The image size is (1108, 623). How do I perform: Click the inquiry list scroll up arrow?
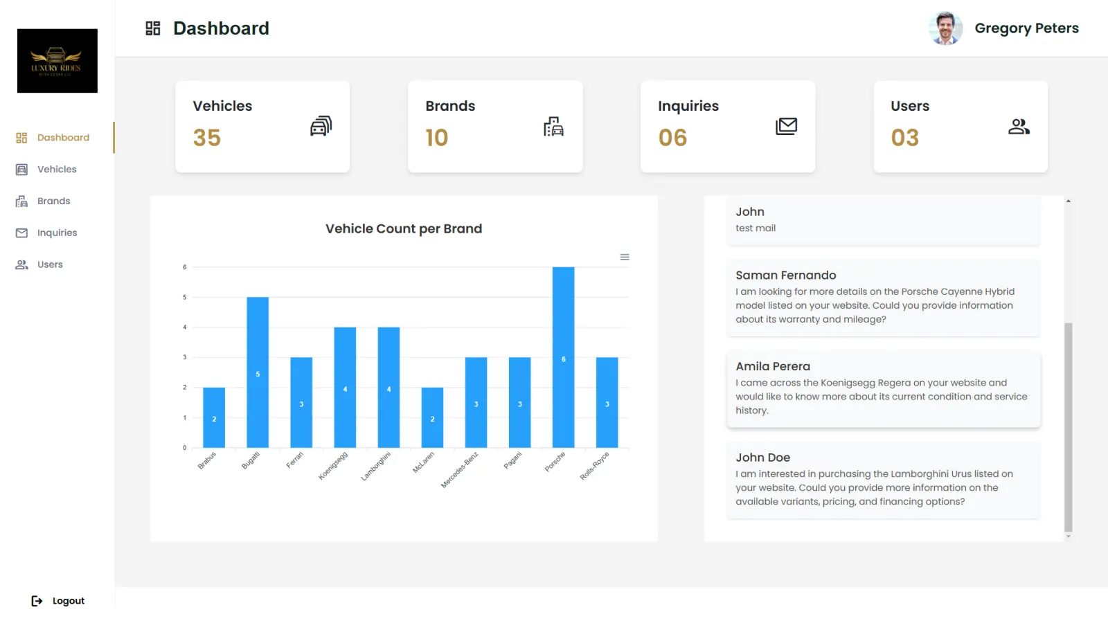(x=1069, y=201)
